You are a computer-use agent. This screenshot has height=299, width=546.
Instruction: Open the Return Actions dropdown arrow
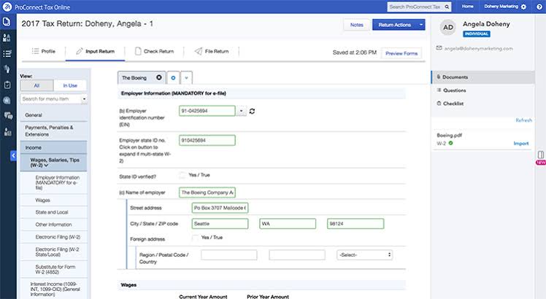click(x=421, y=25)
